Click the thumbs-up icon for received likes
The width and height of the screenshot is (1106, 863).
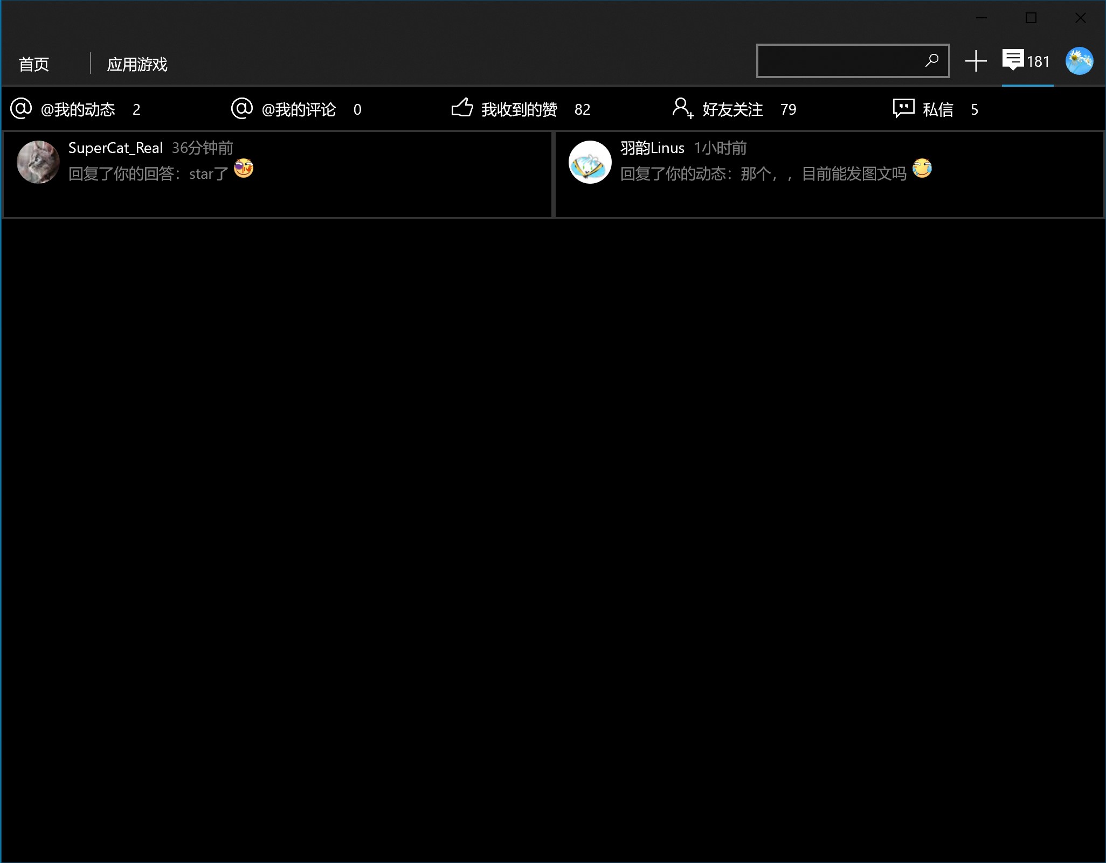coord(462,108)
